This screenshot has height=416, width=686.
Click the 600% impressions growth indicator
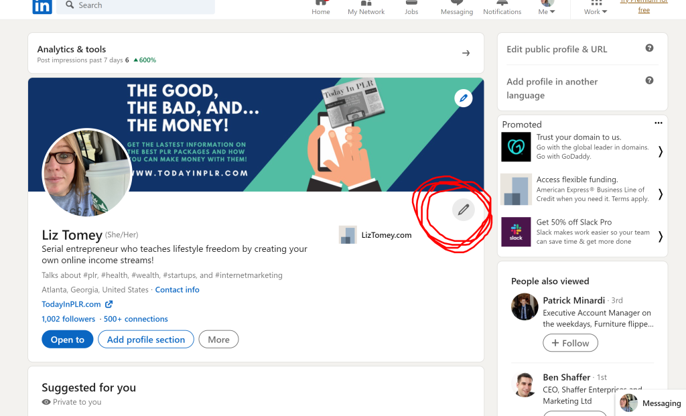(145, 60)
